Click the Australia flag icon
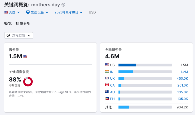The image size is (195, 115). pos(107,92)
